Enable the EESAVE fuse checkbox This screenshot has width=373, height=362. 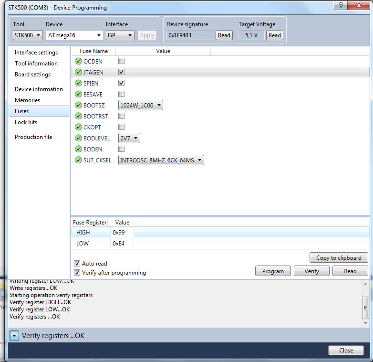(121, 94)
